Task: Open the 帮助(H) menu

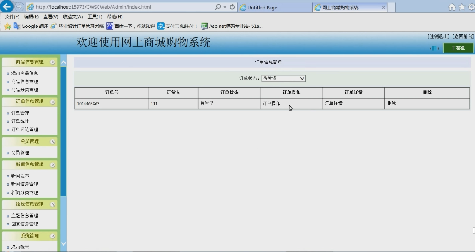Action: 115,17
